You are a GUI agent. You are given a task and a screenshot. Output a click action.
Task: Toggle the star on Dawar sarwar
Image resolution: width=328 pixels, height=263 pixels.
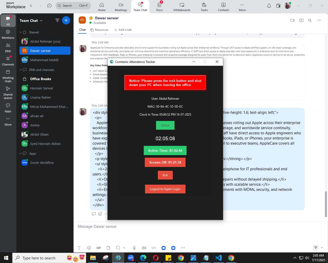91,18
